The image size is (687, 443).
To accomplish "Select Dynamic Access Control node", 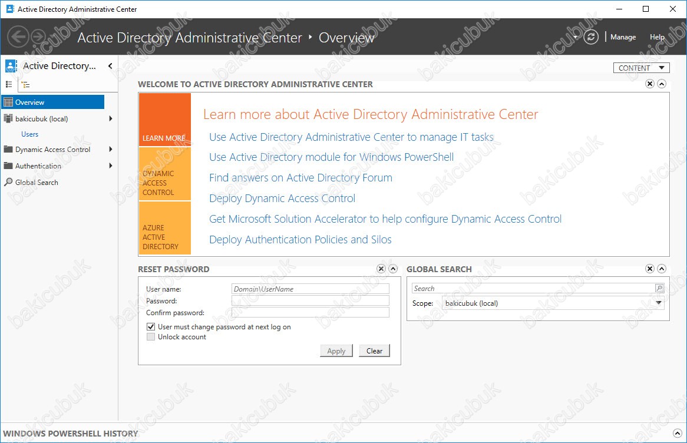I will click(x=52, y=150).
